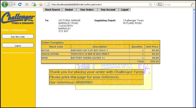196x108 pixels.
Task: Go to the browser Home page icon
Action: pyautogui.click(x=41, y=4)
